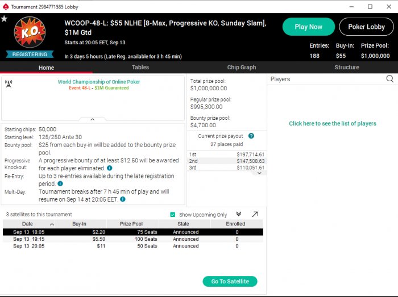
Task: Click the $4,700.00 bounty prize pool value
Action: pos(203,125)
